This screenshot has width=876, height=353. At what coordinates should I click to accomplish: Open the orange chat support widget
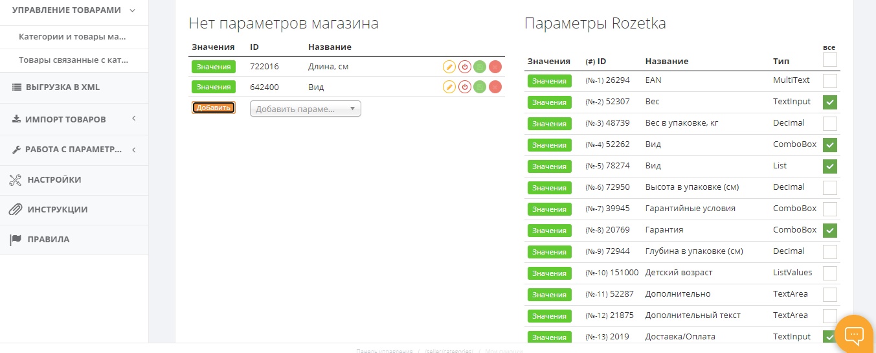point(855,334)
